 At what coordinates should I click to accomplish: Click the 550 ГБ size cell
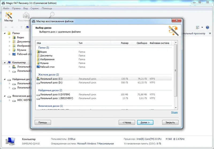(x=125, y=83)
